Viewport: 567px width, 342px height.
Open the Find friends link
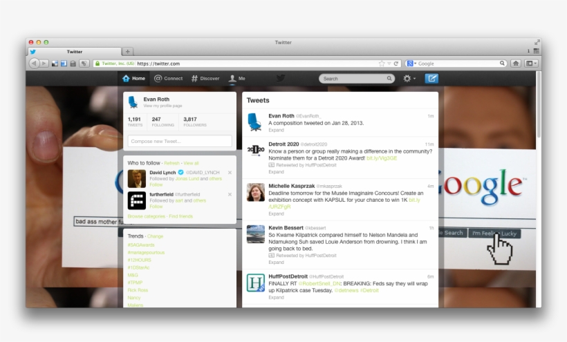click(x=180, y=216)
